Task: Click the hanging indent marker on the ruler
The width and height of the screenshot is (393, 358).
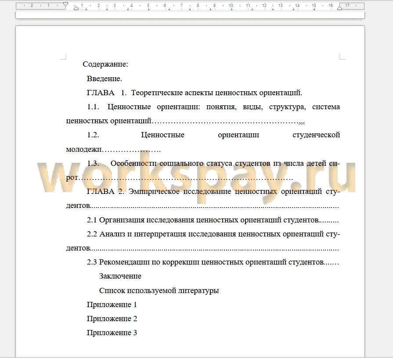Action: pos(76,8)
